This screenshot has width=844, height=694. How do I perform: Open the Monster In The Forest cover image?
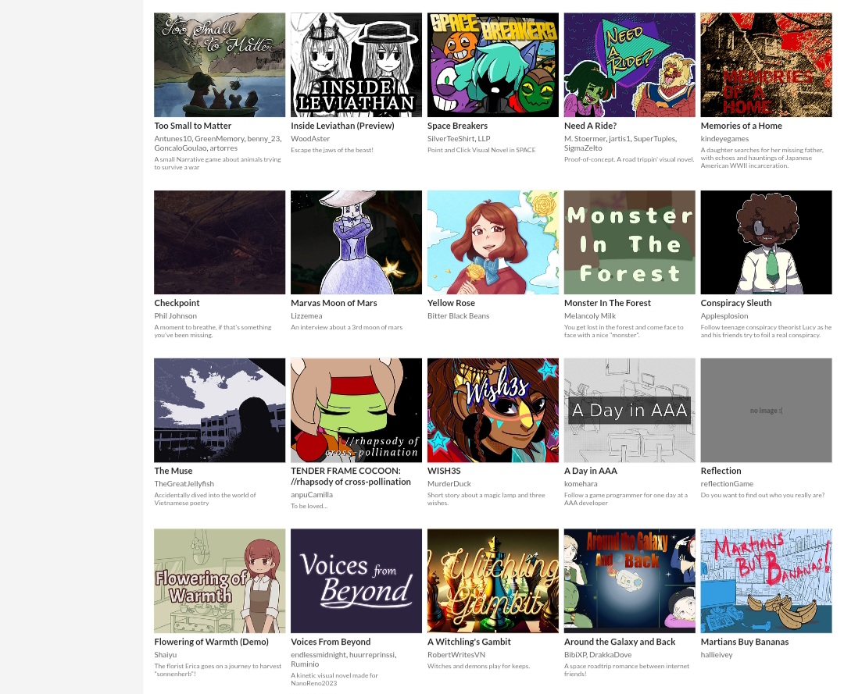(630, 243)
